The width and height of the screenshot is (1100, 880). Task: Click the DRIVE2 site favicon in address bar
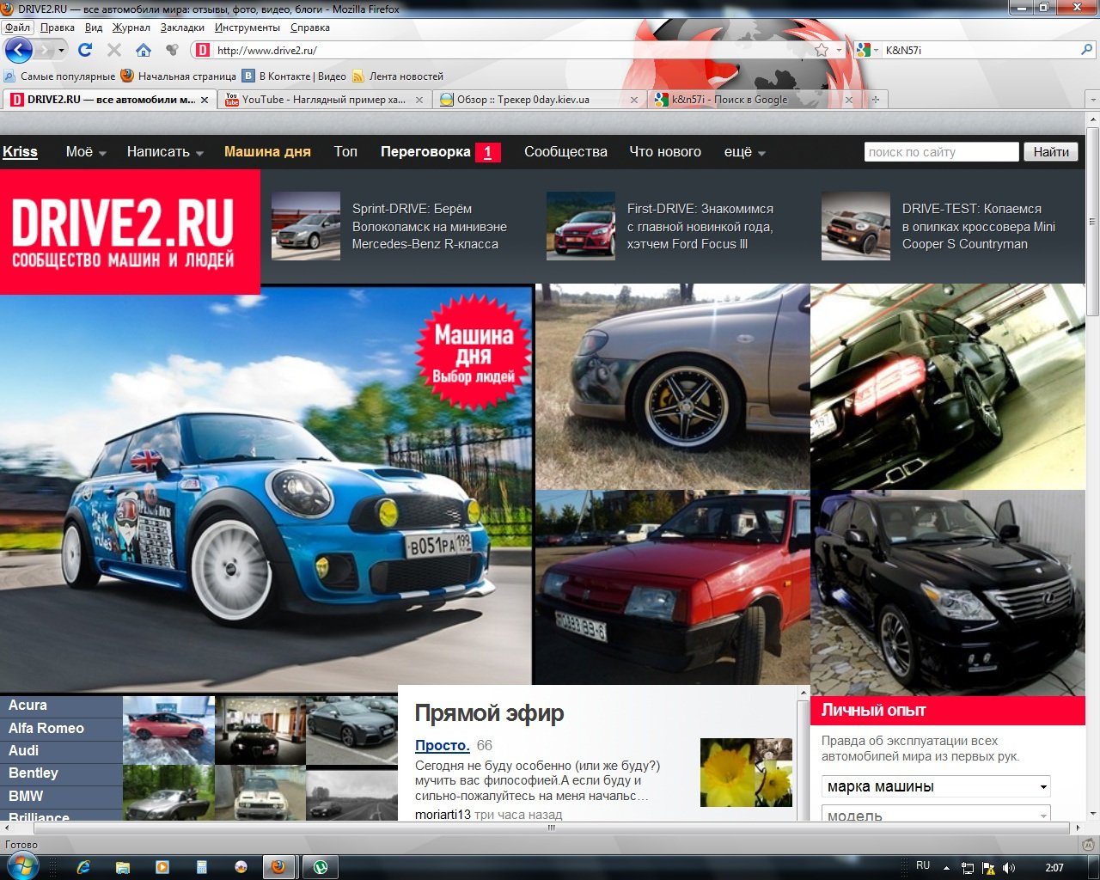pyautogui.click(x=203, y=50)
